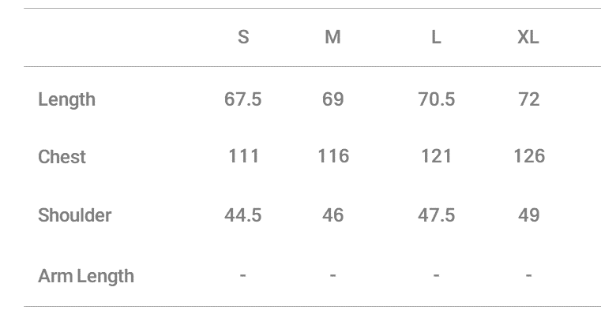601x317 pixels.
Task: Click the Shoulder row label
Action: [74, 215]
